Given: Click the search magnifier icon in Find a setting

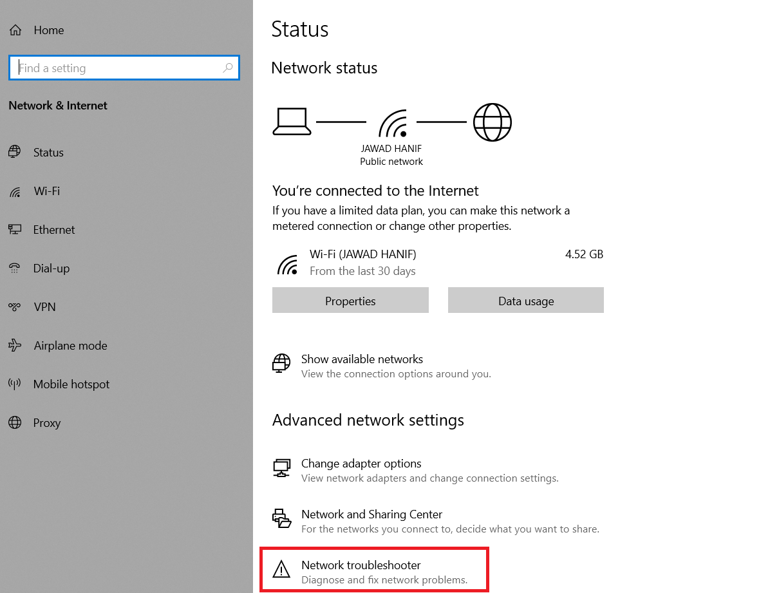Looking at the screenshot, I should coord(227,68).
